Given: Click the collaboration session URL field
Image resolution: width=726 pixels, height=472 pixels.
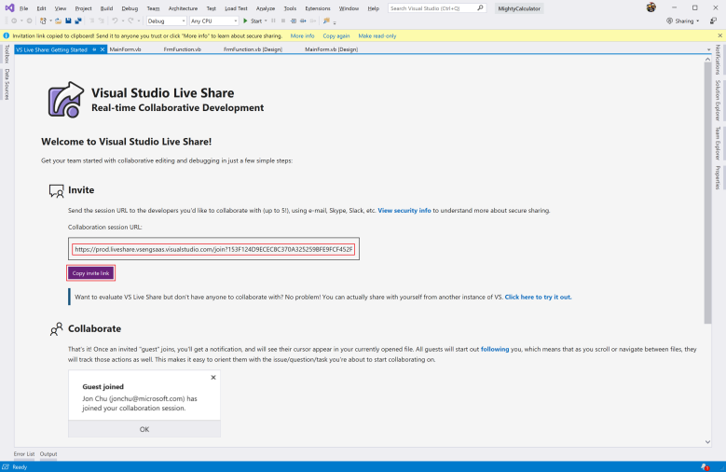Looking at the screenshot, I should click(x=213, y=249).
